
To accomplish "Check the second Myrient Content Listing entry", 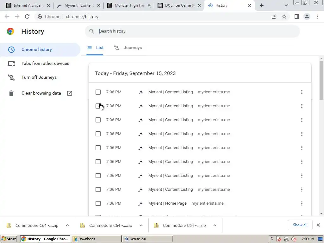I will [x=98, y=106].
